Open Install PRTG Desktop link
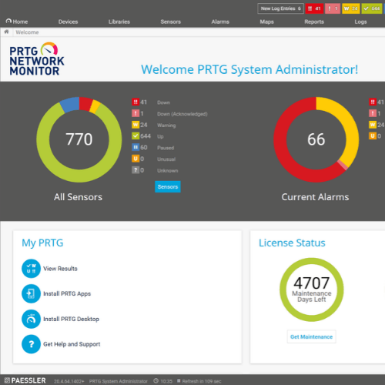 tap(71, 319)
